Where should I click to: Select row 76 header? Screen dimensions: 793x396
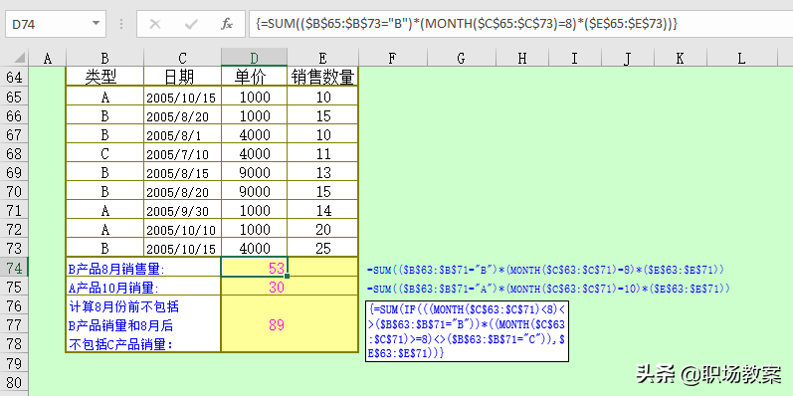point(14,305)
